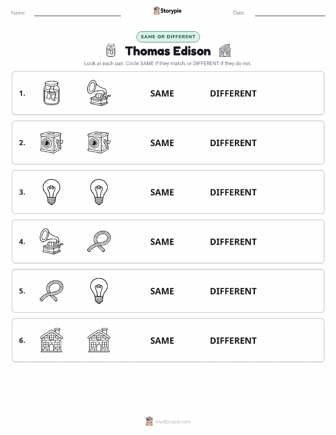Select the left brick house in row 6
This screenshot has width=336, height=435.
pyautogui.click(x=51, y=340)
